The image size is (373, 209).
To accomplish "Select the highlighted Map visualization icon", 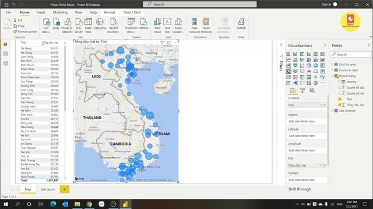I will (288, 71).
